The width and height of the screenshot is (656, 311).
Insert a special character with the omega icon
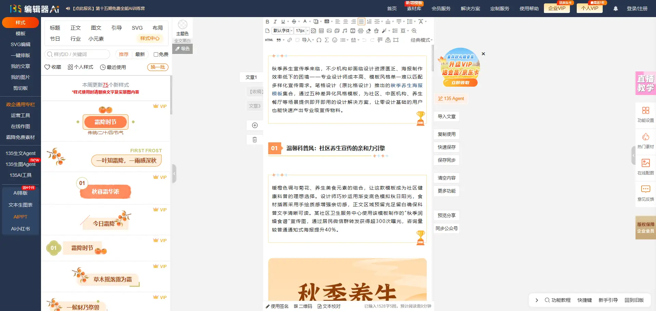319,40
